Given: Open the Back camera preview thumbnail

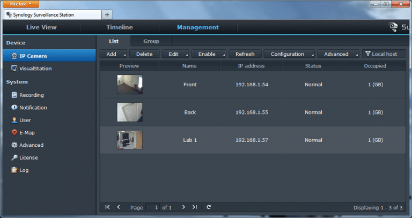Looking at the screenshot, I should 130,112.
